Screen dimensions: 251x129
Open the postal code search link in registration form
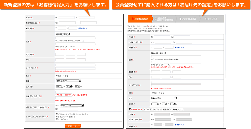pos(83,28)
